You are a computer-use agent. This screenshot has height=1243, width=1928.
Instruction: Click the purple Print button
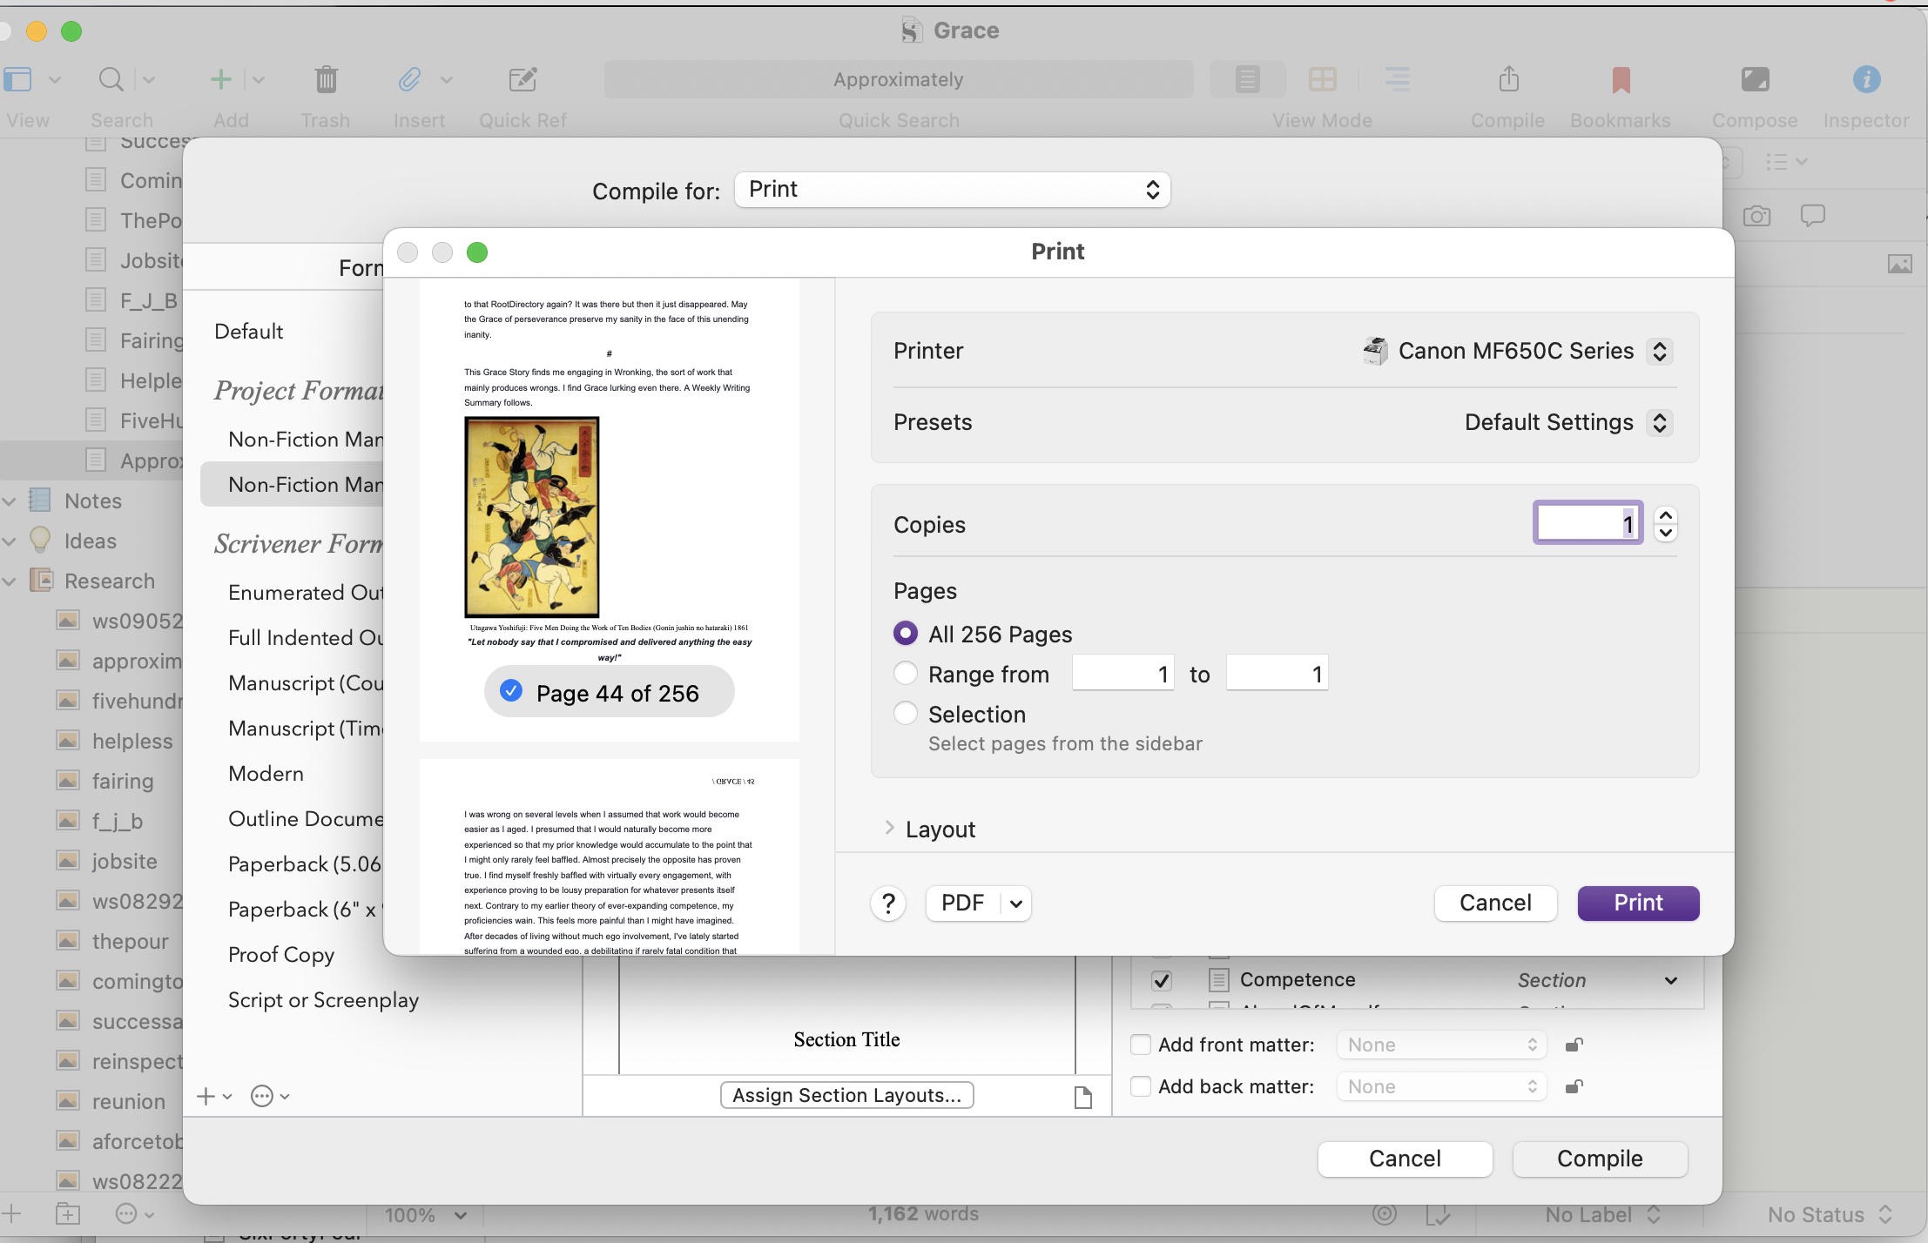click(1638, 904)
